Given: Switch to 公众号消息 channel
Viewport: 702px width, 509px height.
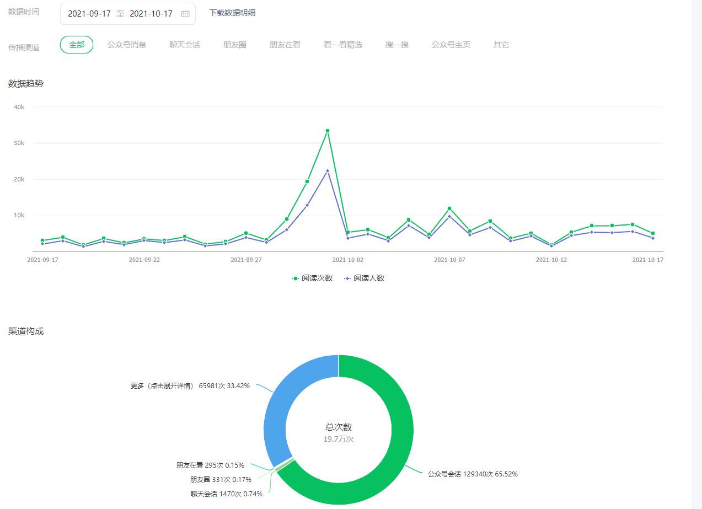Looking at the screenshot, I should 127,45.
